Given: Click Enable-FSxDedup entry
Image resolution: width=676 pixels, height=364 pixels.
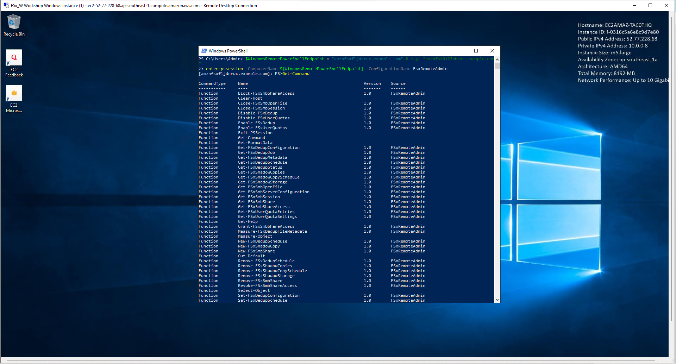Looking at the screenshot, I should [x=256, y=123].
